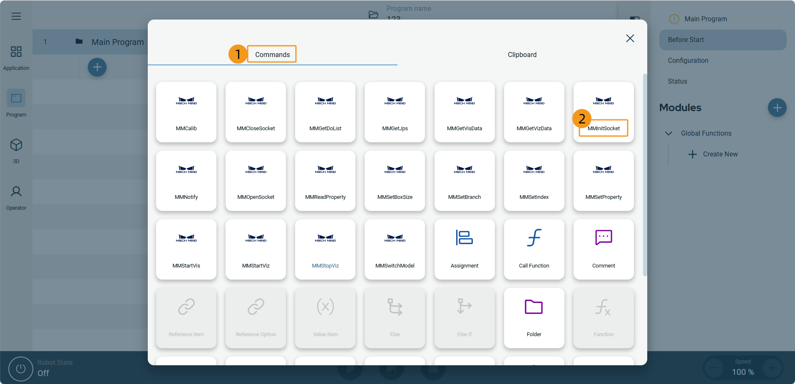795x384 pixels.
Task: Open the Application section in sidebar
Action: pyautogui.click(x=16, y=58)
